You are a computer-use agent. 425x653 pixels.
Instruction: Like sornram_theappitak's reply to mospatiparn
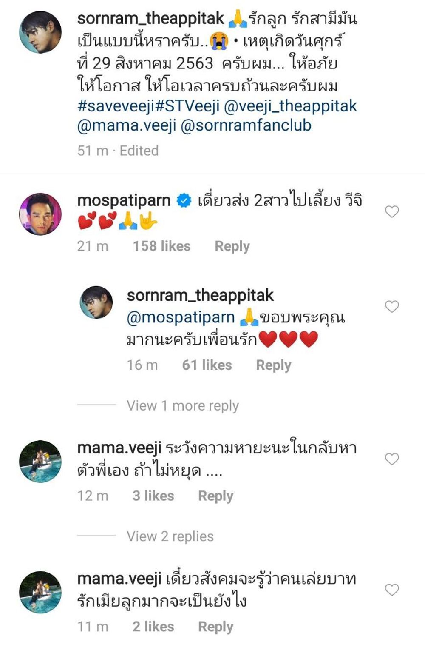[x=392, y=306]
